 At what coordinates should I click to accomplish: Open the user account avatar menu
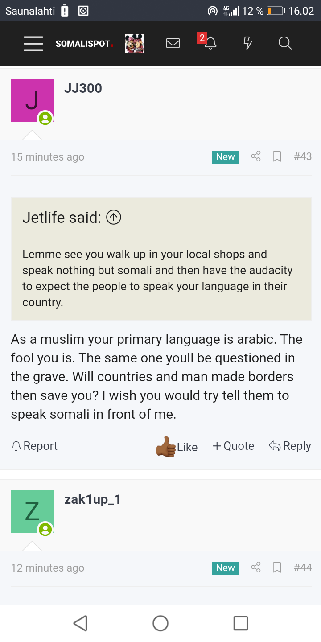pos(134,43)
